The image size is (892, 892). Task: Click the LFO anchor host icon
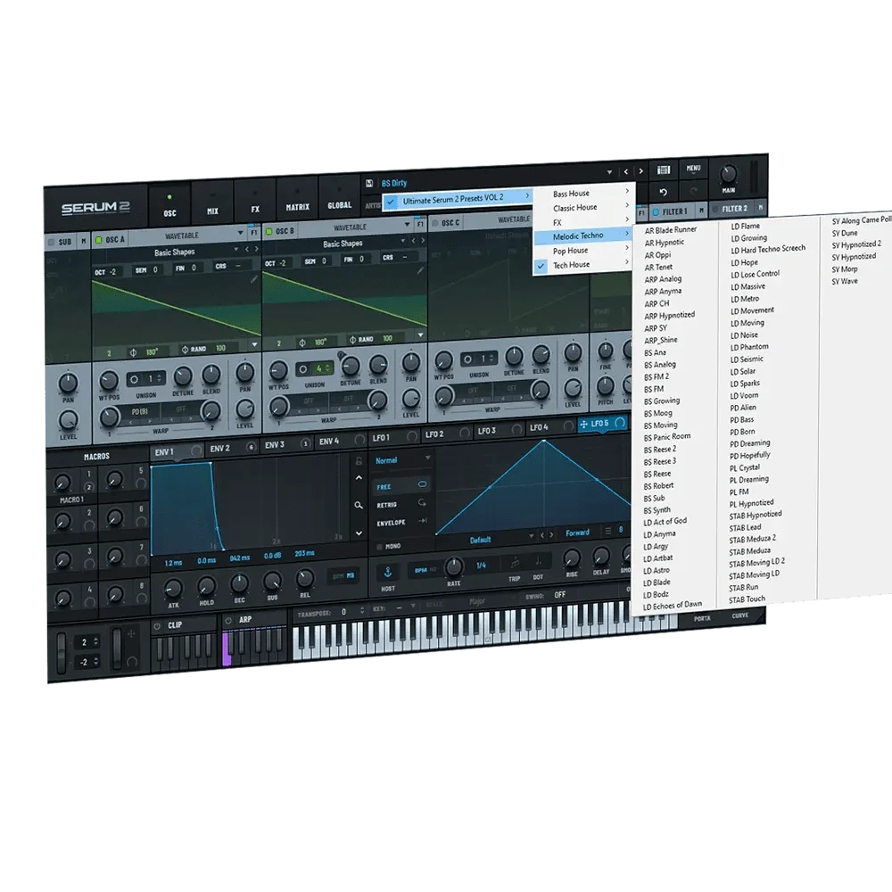388,570
